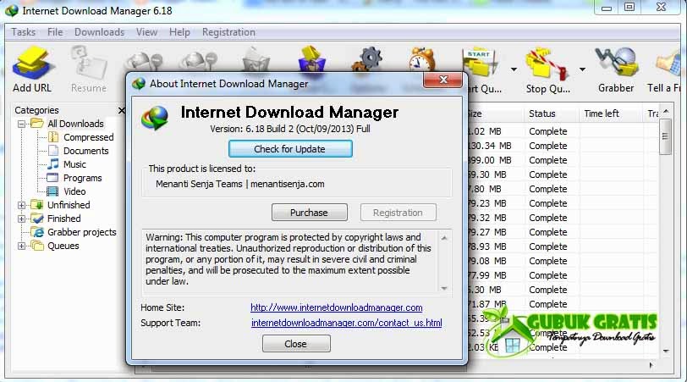687x382 pixels.
Task: Close the Categories side panel
Action: pyautogui.click(x=121, y=110)
